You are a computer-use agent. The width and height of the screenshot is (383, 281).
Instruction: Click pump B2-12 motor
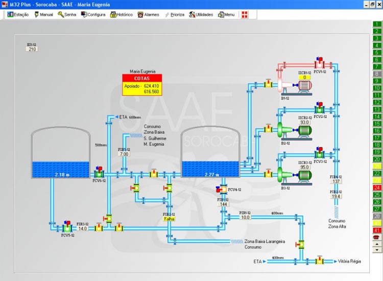click(304, 130)
